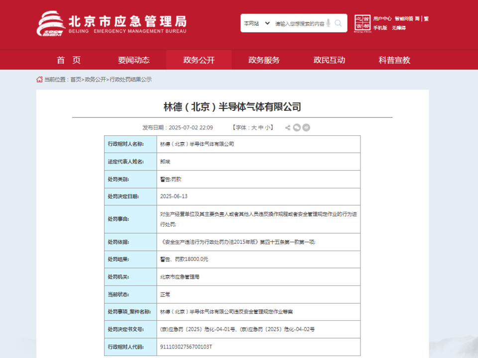Image resolution: width=478 pixels, height=358 pixels.
Task: Click publish date 2025-07-02 22:09
Action: click(191, 128)
